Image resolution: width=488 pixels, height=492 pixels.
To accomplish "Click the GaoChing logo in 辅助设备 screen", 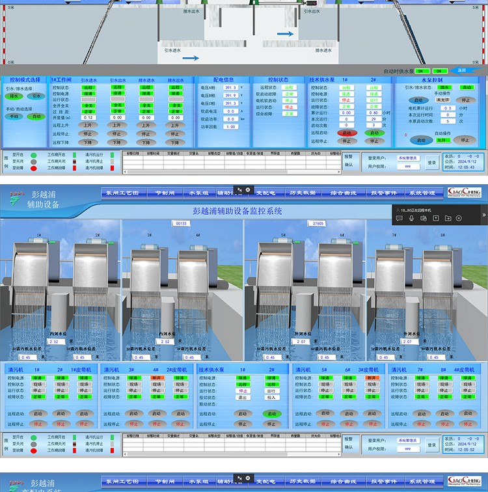I will 464,193.
